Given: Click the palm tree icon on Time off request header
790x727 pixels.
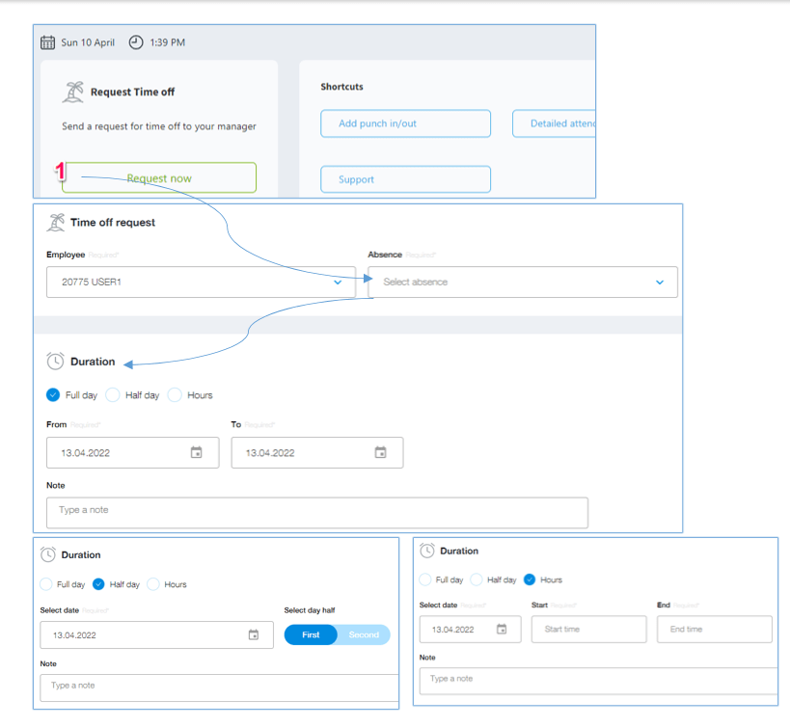Looking at the screenshot, I should pyautogui.click(x=56, y=222).
